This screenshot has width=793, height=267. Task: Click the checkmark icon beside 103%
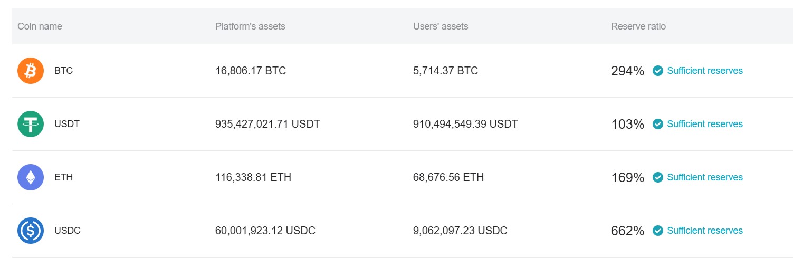click(658, 124)
